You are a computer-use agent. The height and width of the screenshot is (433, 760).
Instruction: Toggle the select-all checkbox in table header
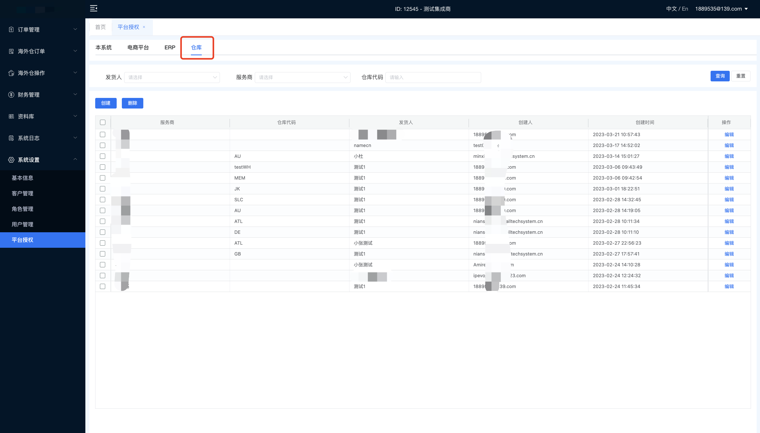click(103, 122)
